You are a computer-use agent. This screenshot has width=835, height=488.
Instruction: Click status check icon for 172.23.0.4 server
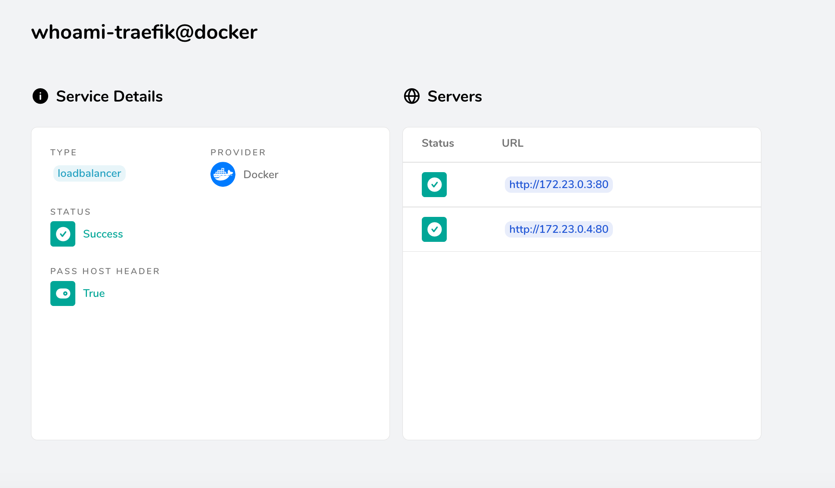point(434,229)
